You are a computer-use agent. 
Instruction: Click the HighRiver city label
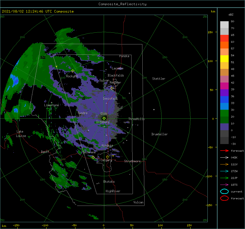pyautogui.click(x=113, y=191)
